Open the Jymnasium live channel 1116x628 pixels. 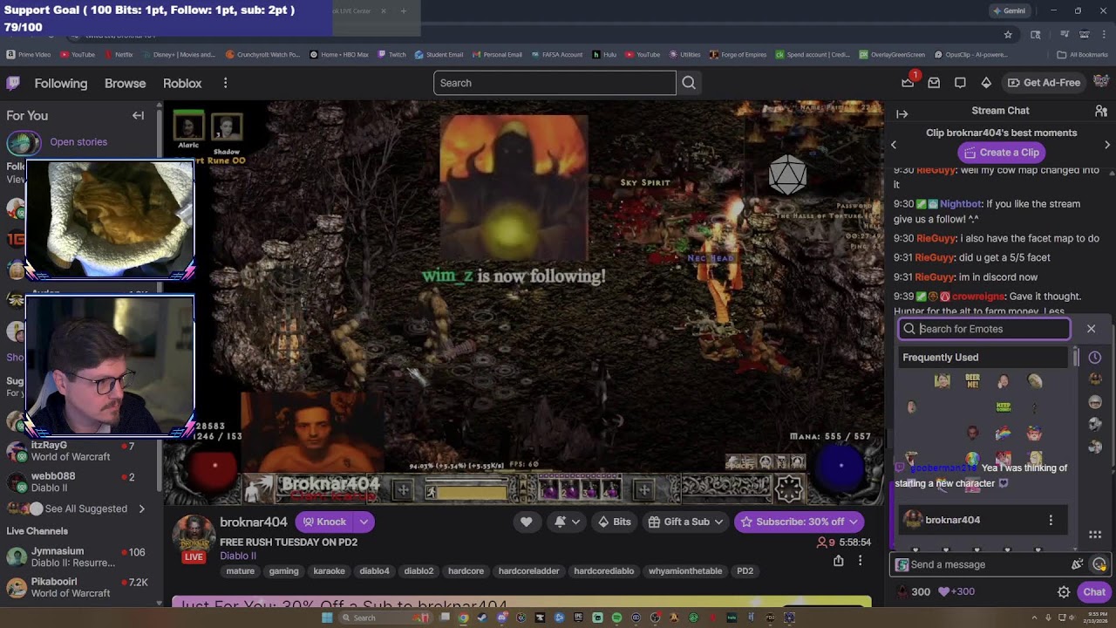pos(77,556)
